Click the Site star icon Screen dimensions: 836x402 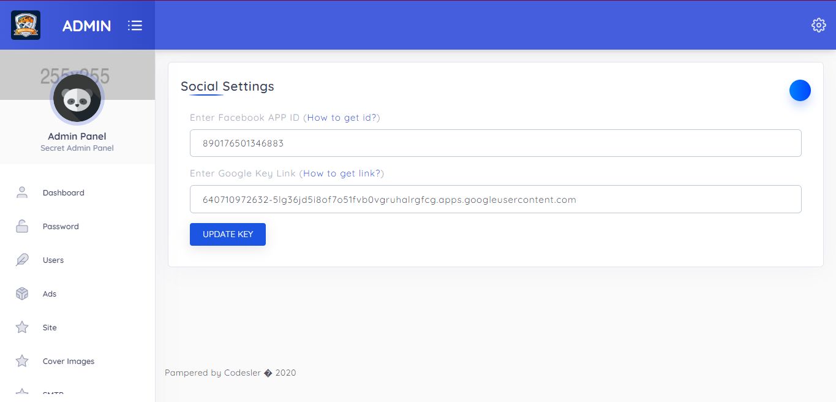(x=22, y=327)
